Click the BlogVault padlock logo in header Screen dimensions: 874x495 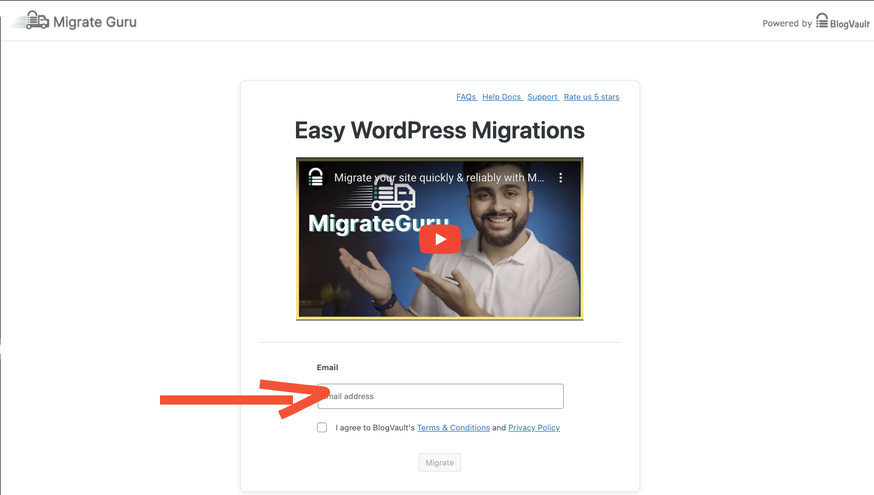(822, 21)
